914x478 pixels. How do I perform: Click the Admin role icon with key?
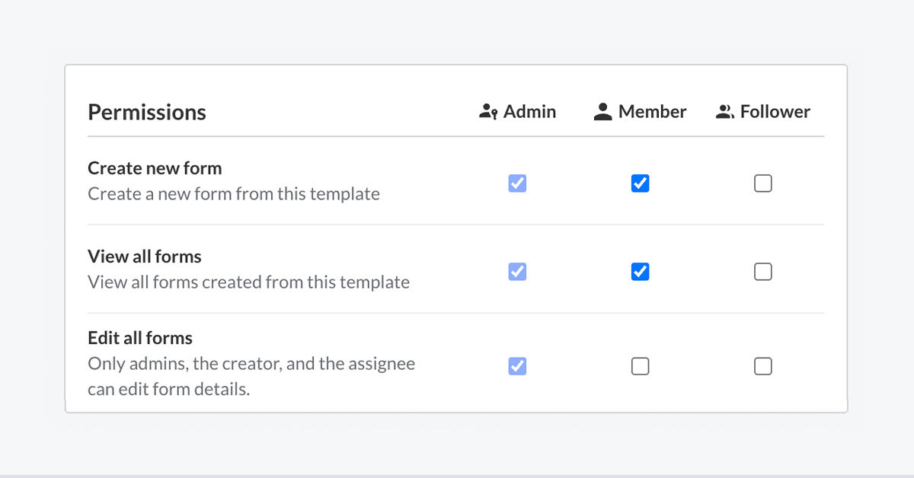[488, 112]
